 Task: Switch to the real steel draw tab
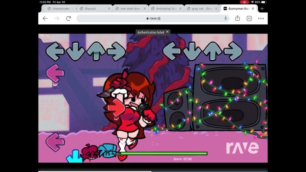tap(131, 9)
